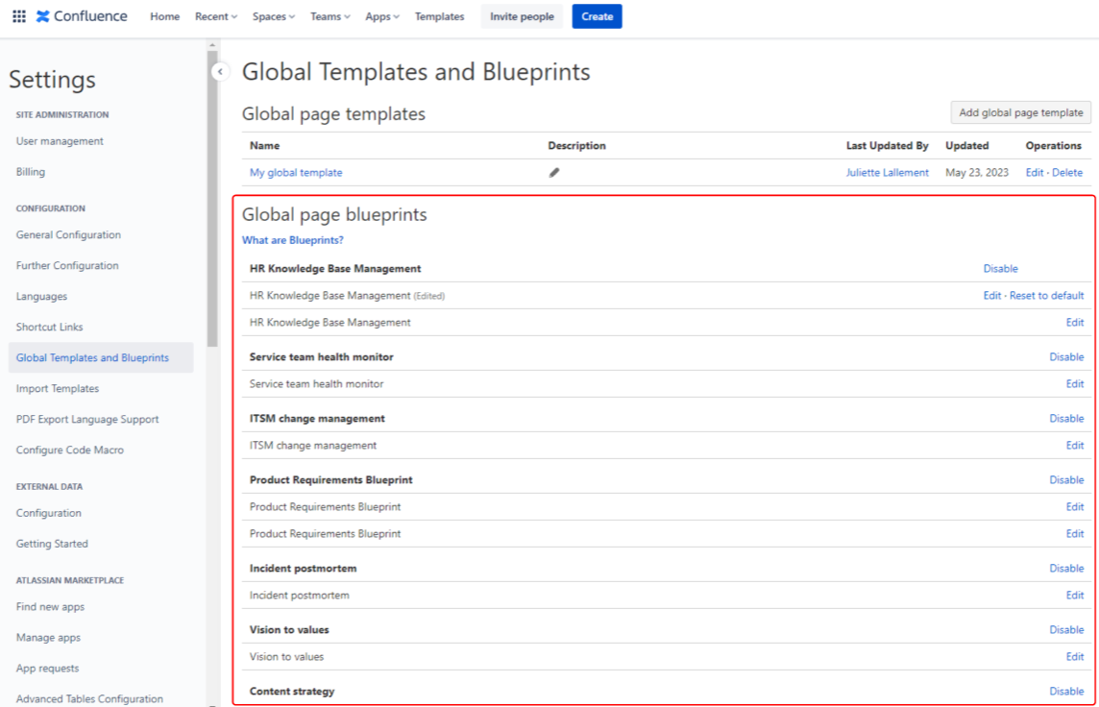Collapse the settings sidebar with arrow button
Image resolution: width=1099 pixels, height=707 pixels.
coord(220,71)
